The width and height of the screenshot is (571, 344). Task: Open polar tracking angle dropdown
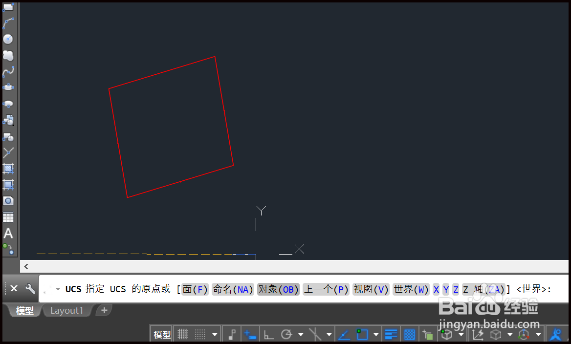pyautogui.click(x=301, y=335)
